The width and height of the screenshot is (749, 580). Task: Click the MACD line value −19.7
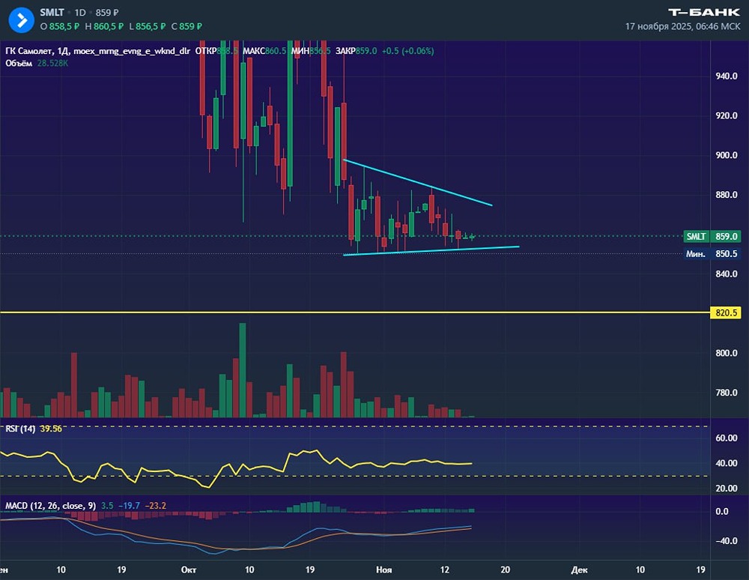(x=129, y=506)
